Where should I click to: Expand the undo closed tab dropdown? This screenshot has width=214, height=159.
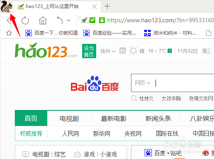[69, 20]
